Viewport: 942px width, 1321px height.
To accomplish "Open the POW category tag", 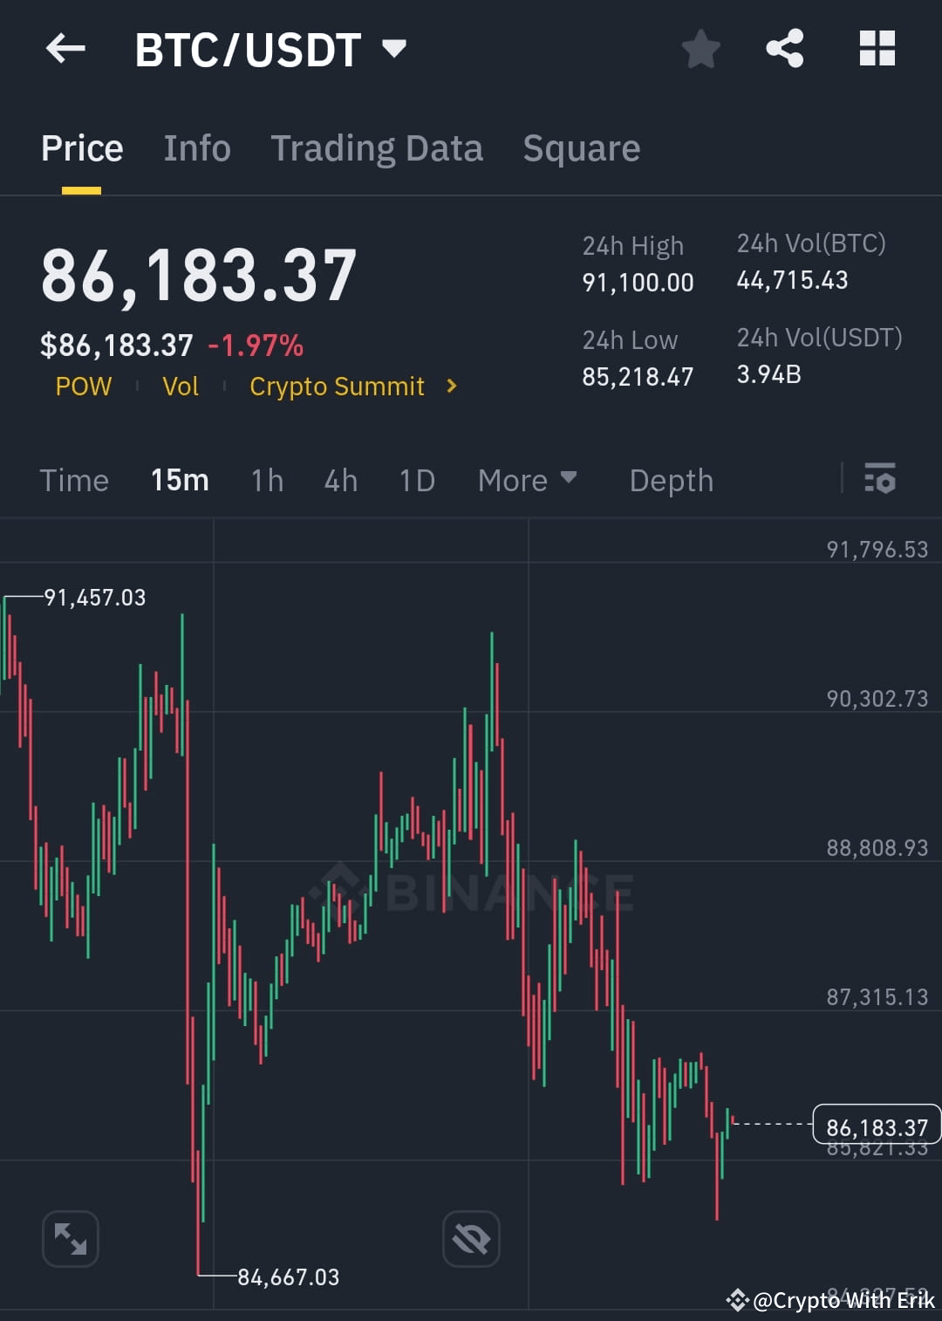I will pyautogui.click(x=83, y=386).
